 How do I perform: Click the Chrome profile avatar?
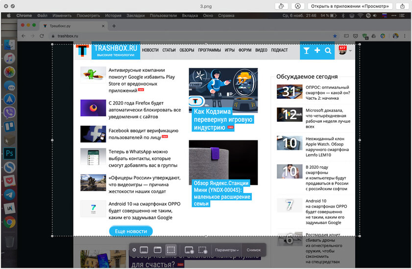[395, 36]
